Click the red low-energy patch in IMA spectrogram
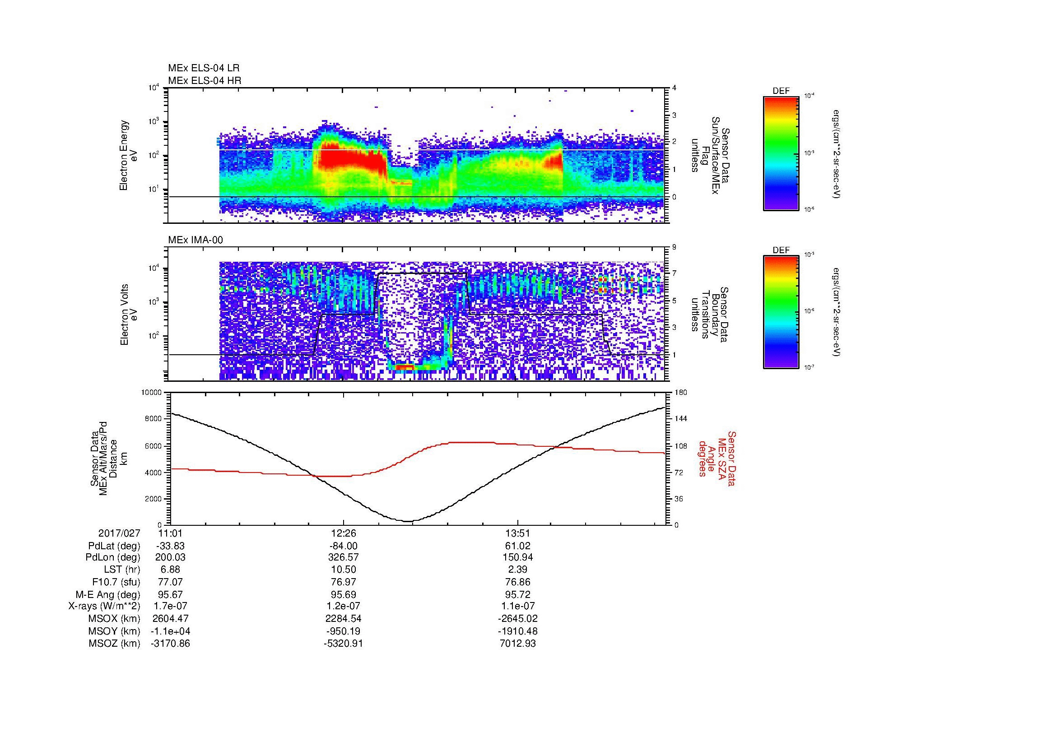1056x746 pixels. coord(404,367)
